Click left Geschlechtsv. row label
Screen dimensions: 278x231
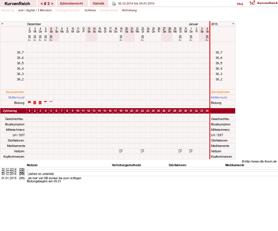[14, 119]
